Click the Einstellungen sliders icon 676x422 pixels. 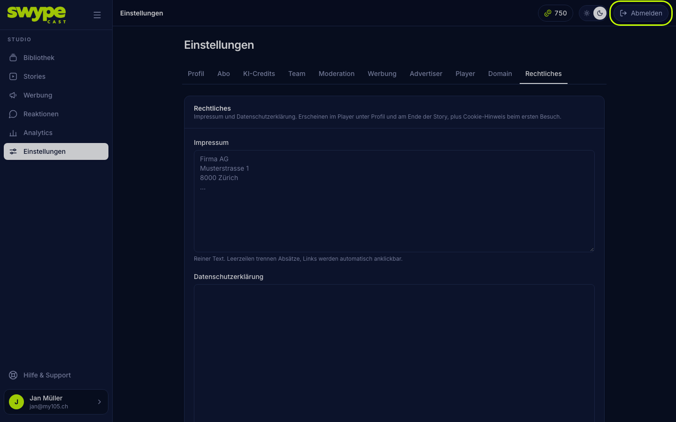(x=13, y=151)
